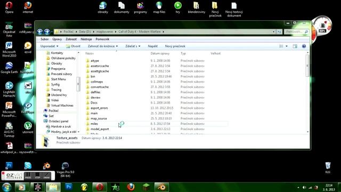Click the navigation pane scrollbar thumb

point(78,84)
